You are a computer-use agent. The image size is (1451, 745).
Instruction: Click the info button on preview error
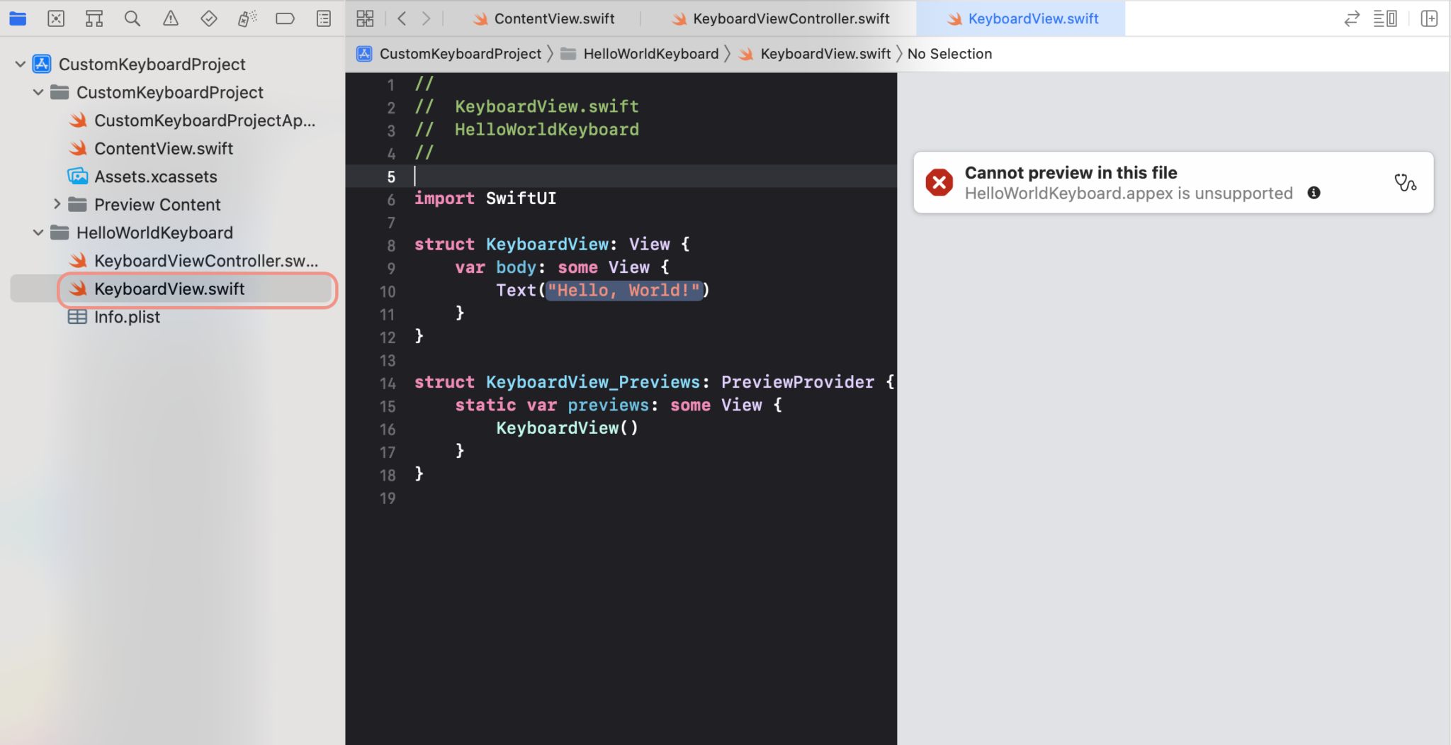tap(1314, 193)
